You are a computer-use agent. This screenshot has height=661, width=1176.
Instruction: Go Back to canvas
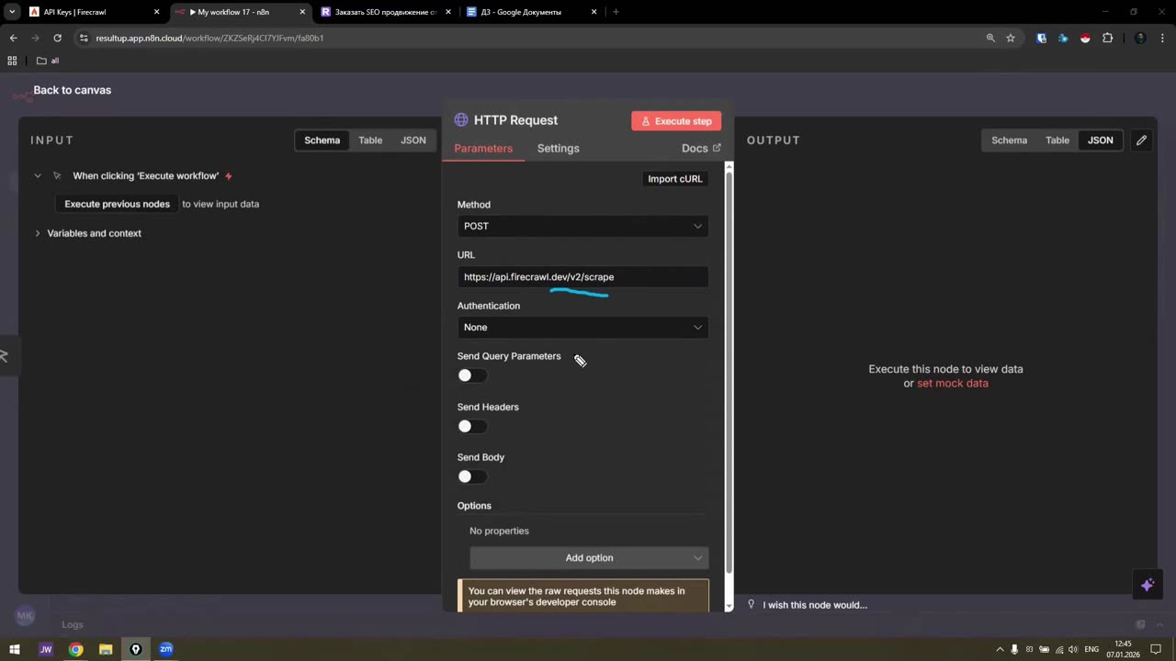point(73,90)
